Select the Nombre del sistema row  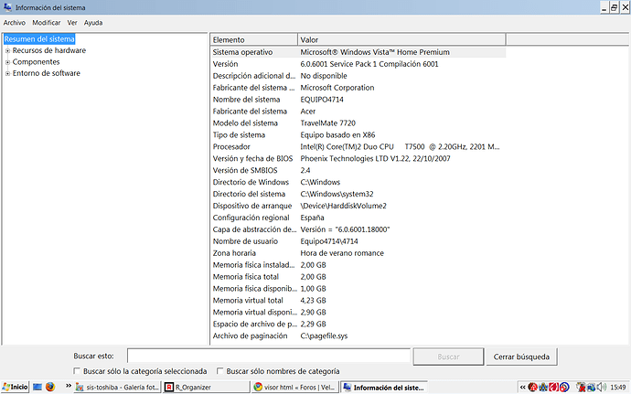[358, 100]
